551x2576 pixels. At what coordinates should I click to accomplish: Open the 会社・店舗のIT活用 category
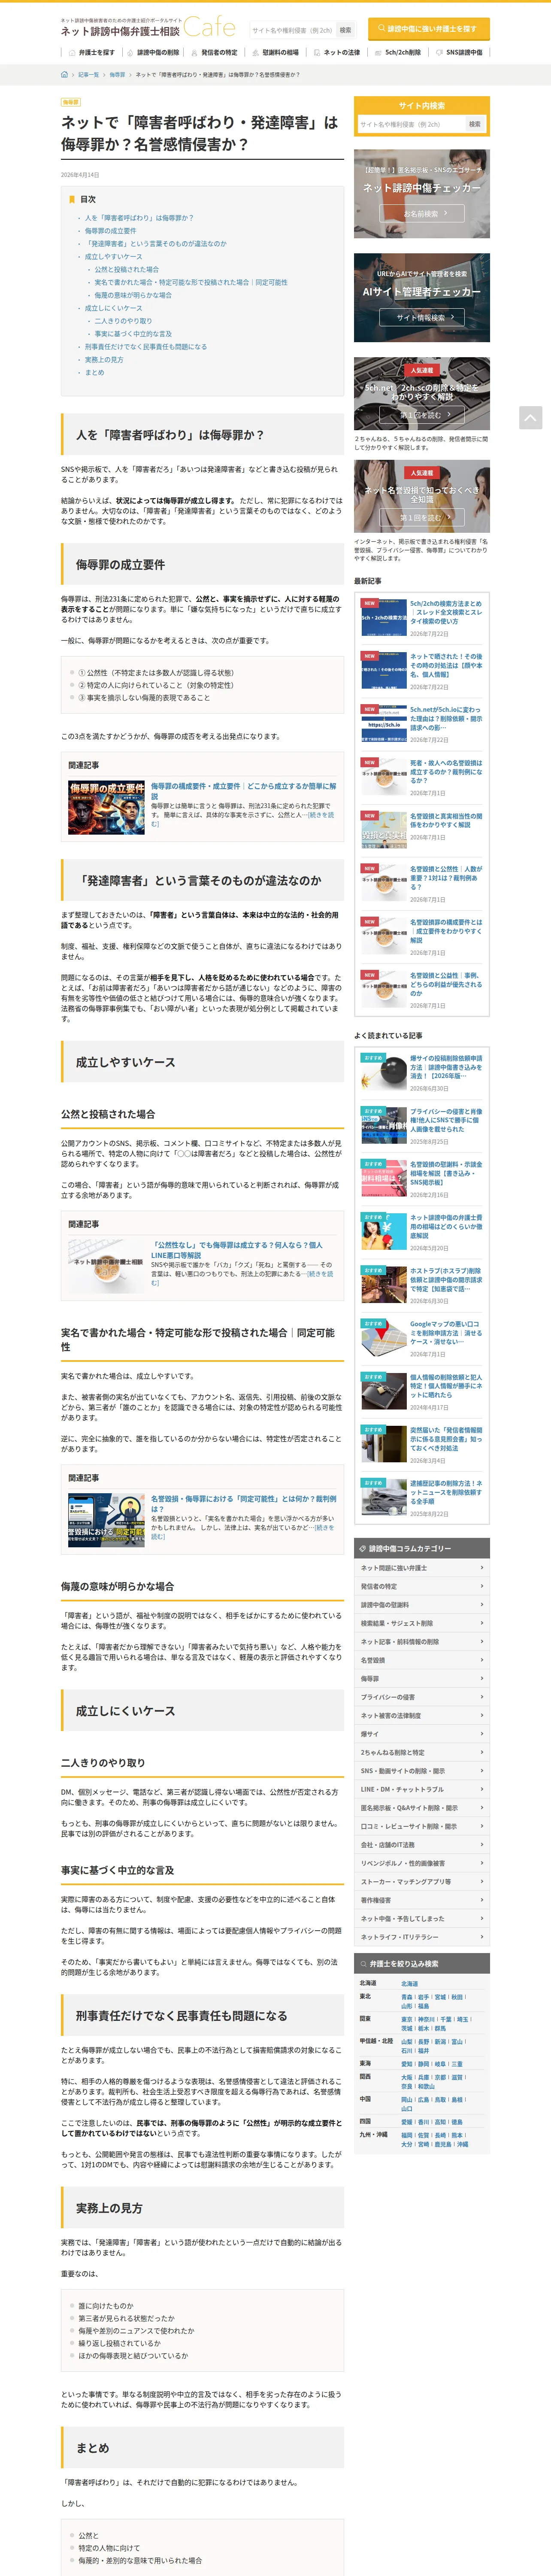422,1845
